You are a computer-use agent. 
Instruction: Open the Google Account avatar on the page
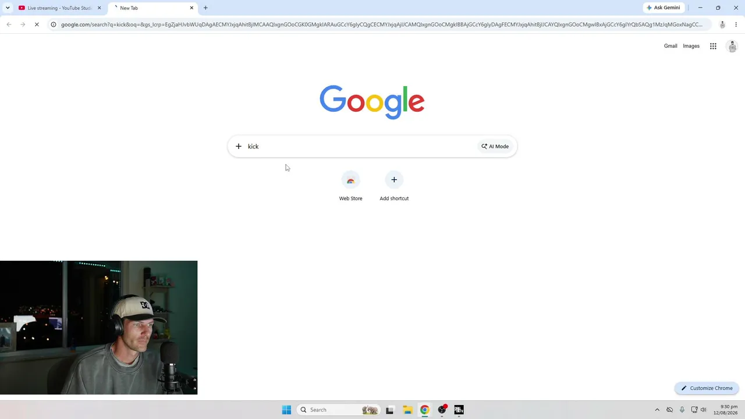(732, 47)
